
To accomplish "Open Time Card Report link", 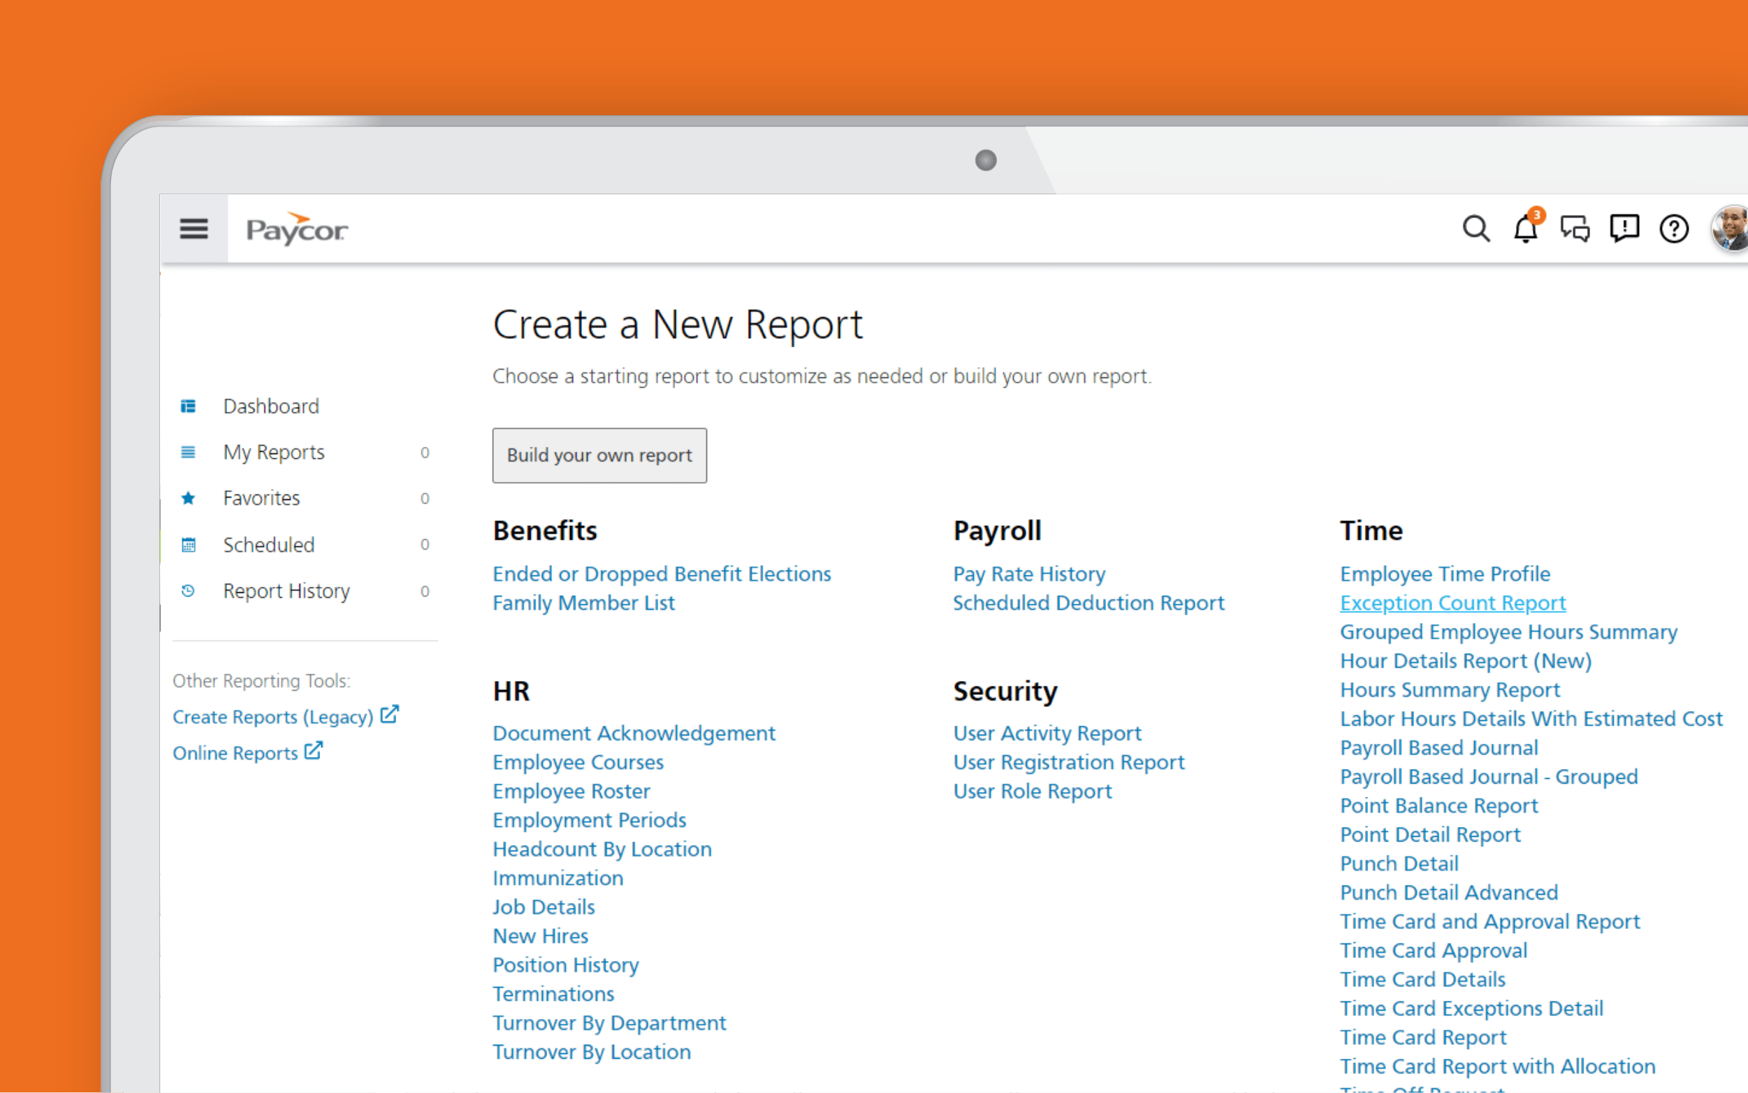I will 1423,1037.
